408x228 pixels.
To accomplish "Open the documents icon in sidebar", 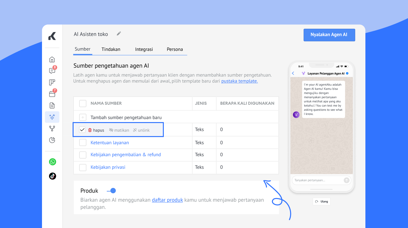I will click(x=52, y=105).
